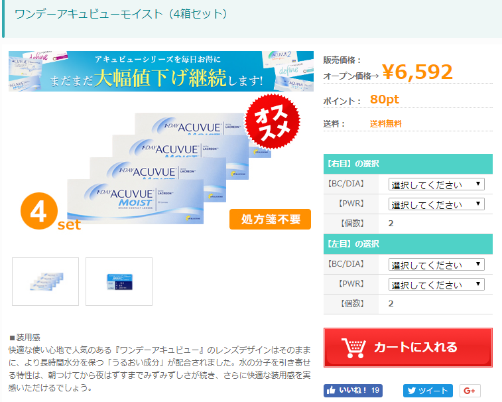Click the カートに入れる add to cart button
The width and height of the screenshot is (502, 402).
[x=408, y=347]
